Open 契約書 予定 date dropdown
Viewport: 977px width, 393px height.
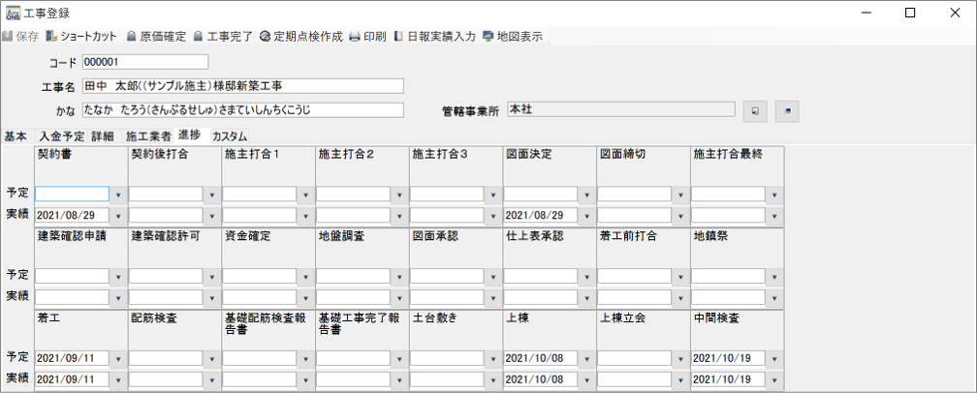(118, 195)
